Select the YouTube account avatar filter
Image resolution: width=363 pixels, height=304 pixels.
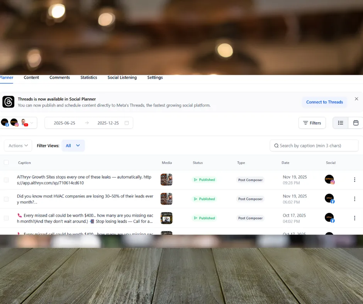click(x=24, y=122)
